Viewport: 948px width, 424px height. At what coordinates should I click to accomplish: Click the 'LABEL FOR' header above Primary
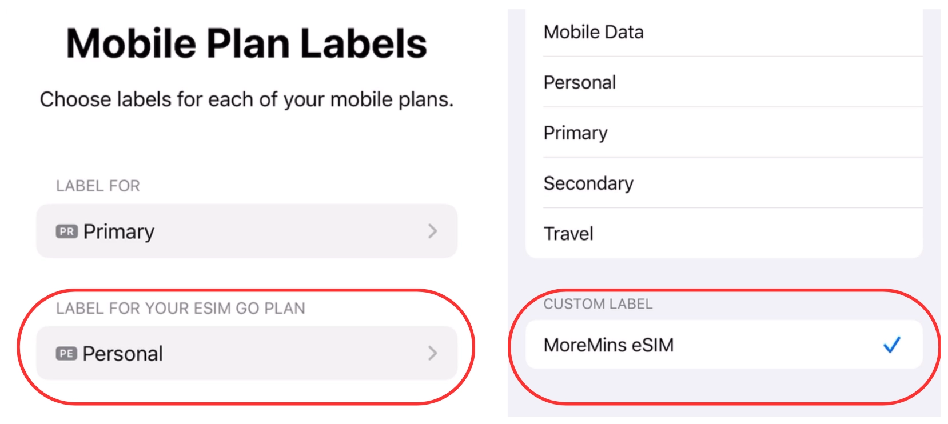(98, 186)
